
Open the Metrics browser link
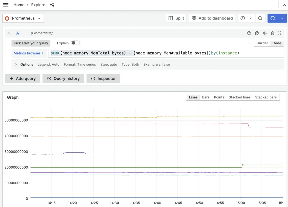[28, 53]
